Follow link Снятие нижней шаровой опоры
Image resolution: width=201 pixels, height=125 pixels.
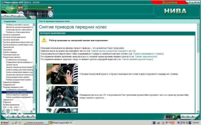pos(137,59)
